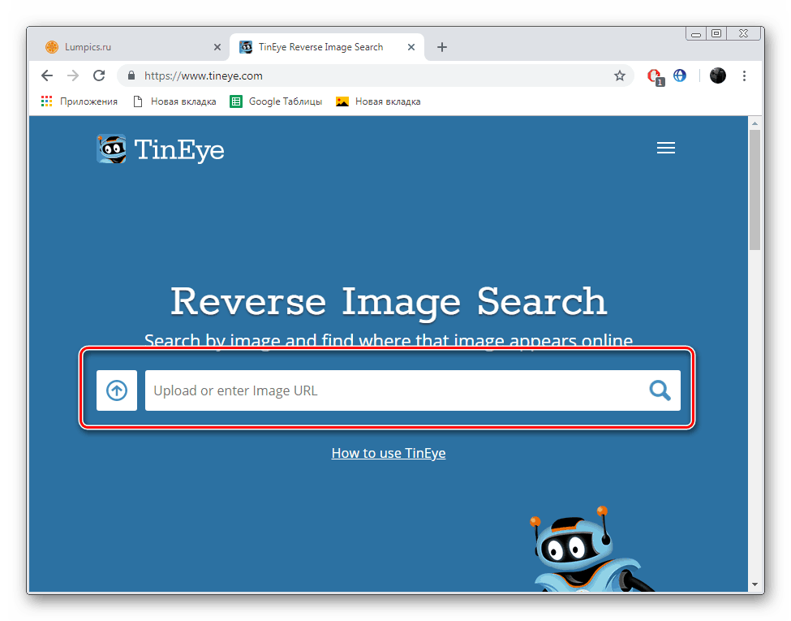The image size is (791, 621).
Task: Open the Google Таблицы bookmark
Action: click(x=276, y=101)
